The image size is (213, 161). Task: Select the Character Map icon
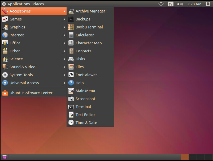[x=71, y=43]
